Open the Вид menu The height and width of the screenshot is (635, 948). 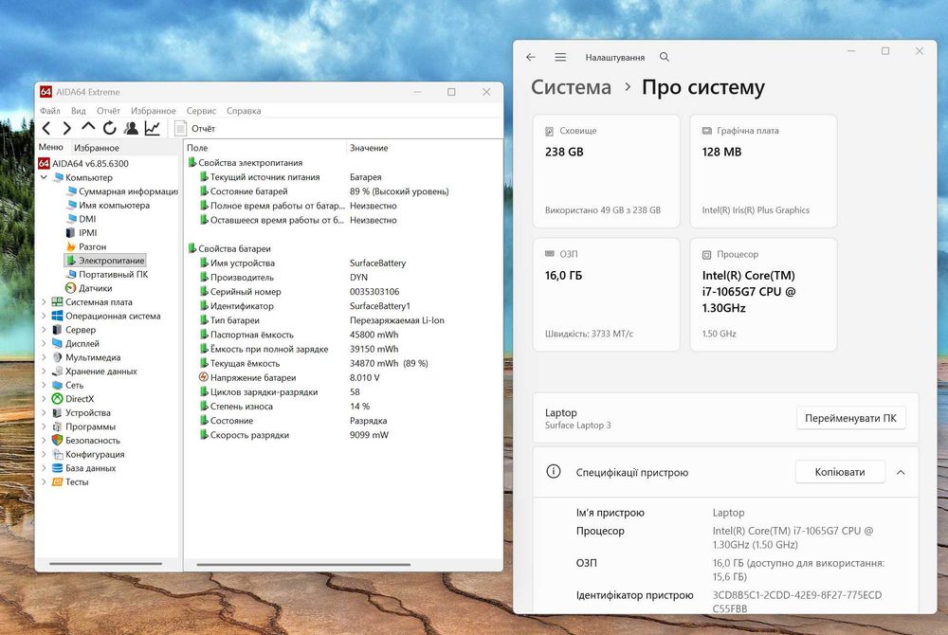tap(78, 111)
